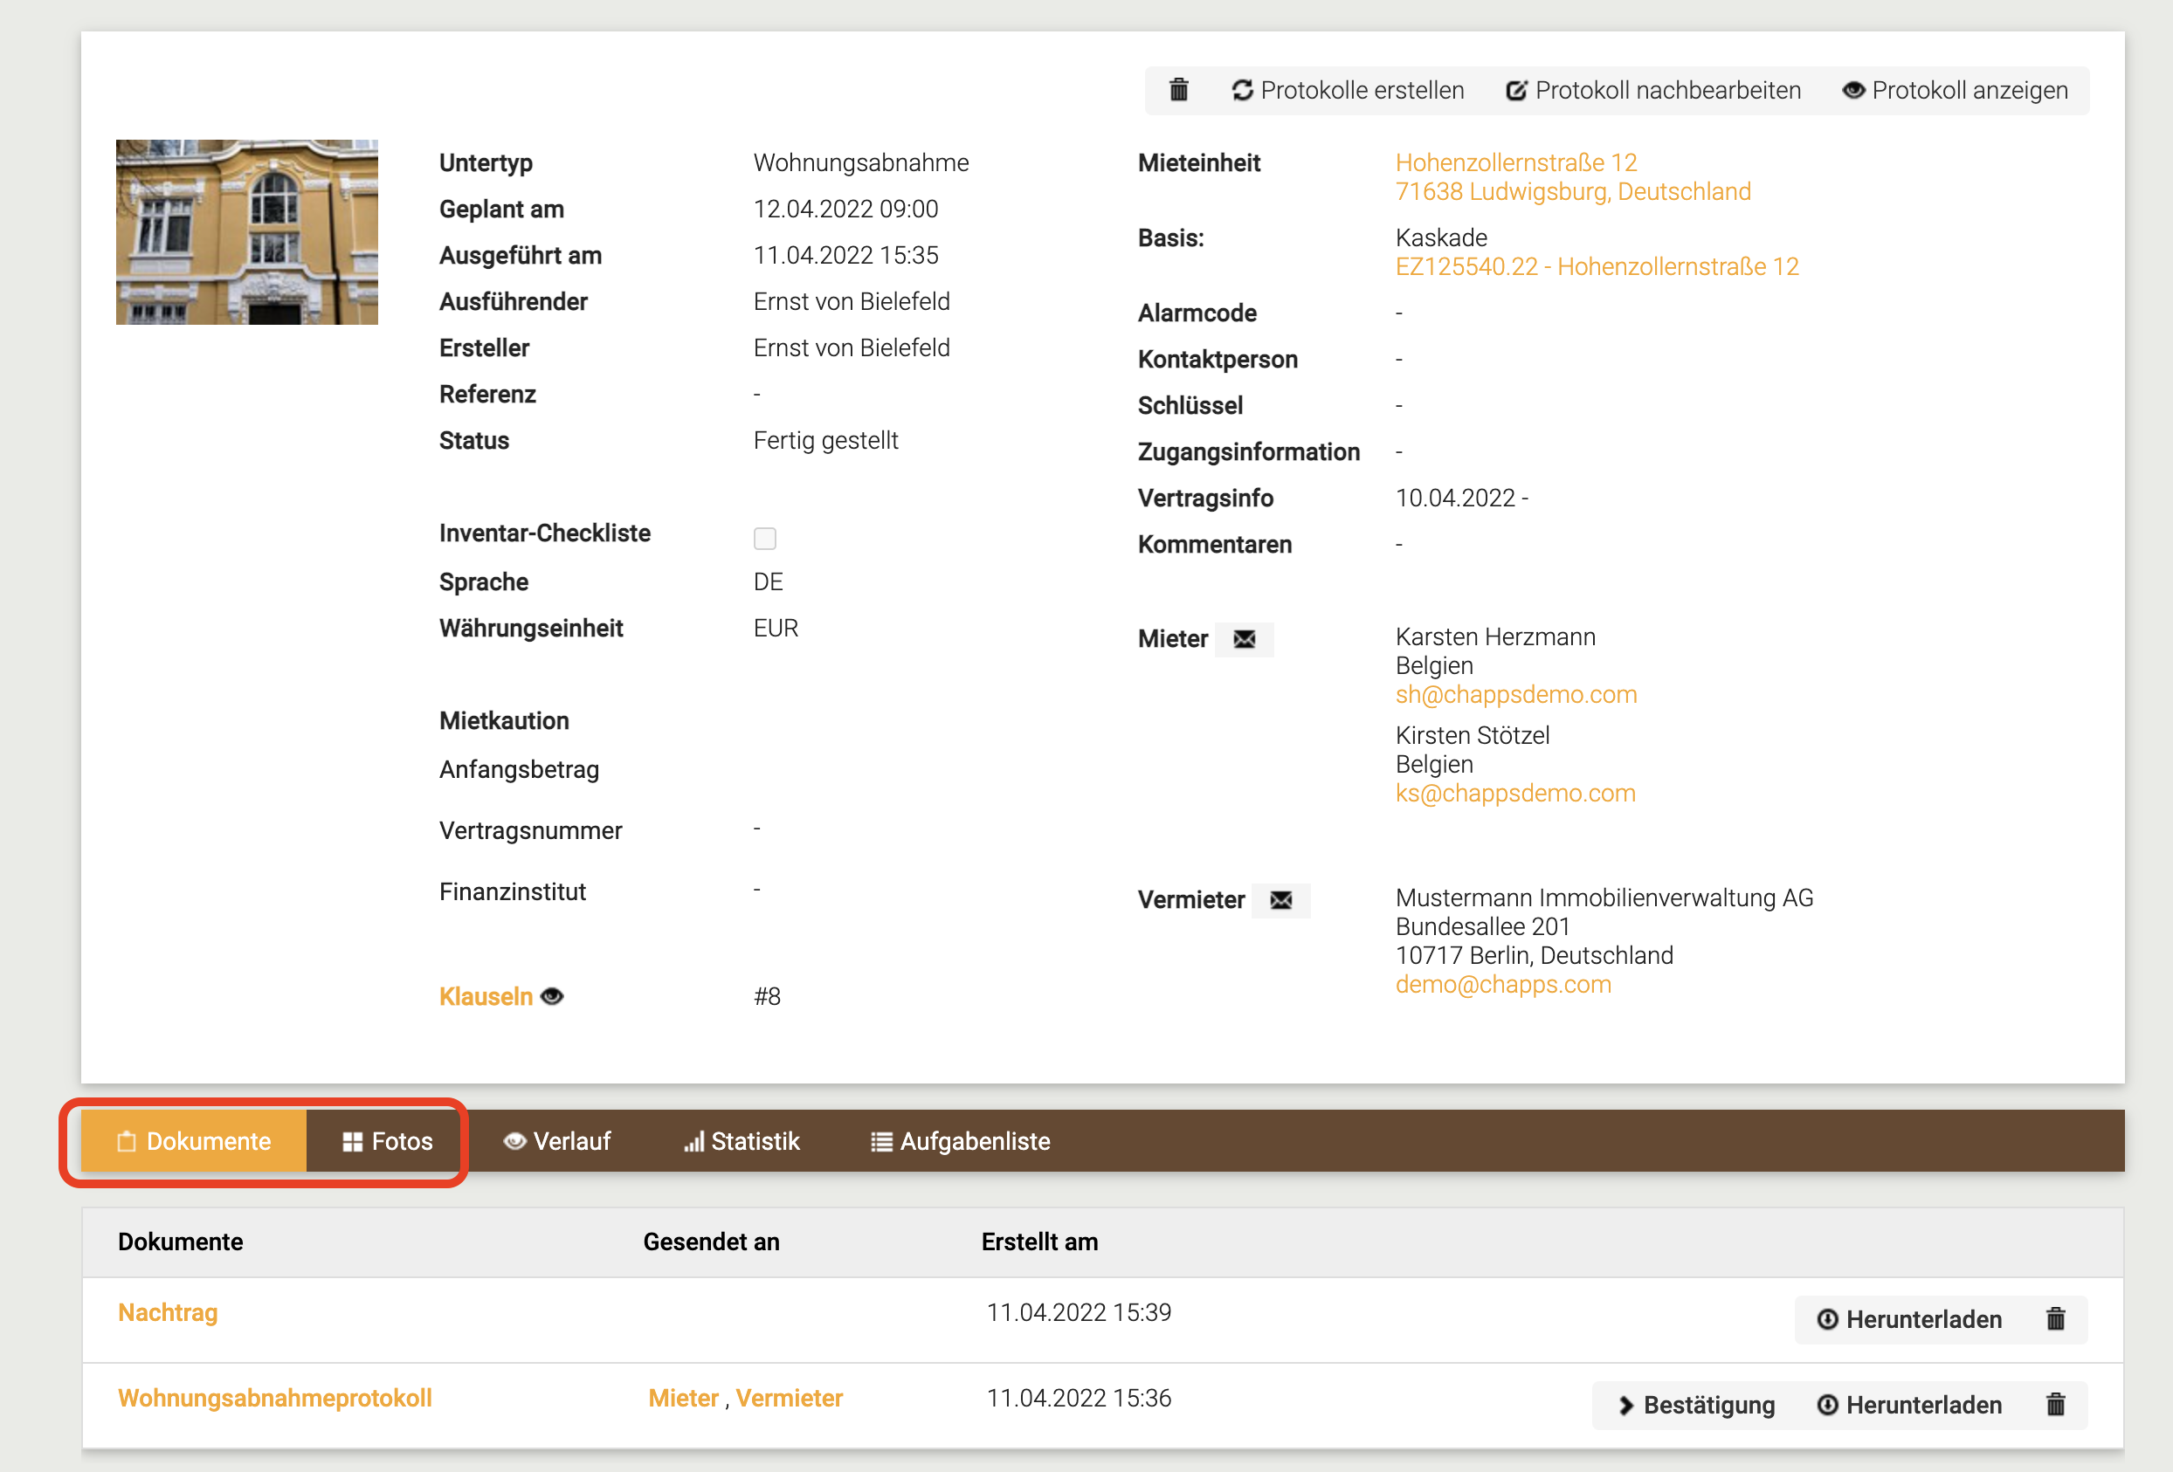Open the Verlauf tab
This screenshot has height=1472, width=2173.
pos(557,1141)
